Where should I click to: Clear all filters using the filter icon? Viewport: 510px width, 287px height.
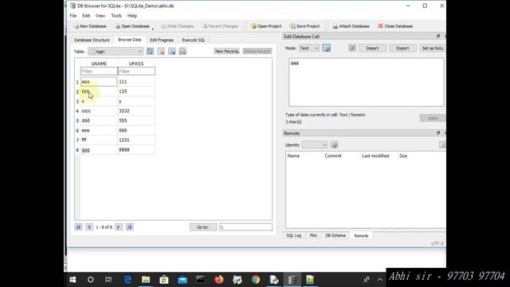click(x=161, y=51)
